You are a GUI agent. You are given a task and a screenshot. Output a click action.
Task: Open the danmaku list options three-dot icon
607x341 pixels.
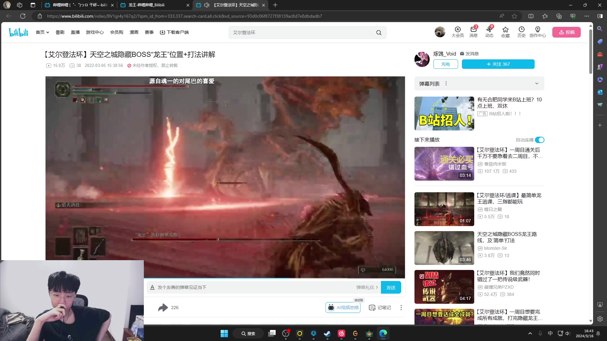pos(446,84)
